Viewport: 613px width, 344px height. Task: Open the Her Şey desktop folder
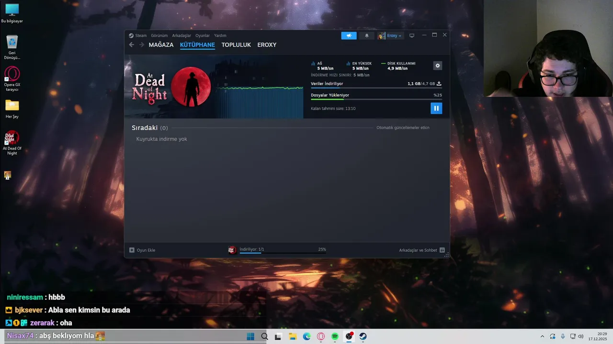tap(12, 109)
